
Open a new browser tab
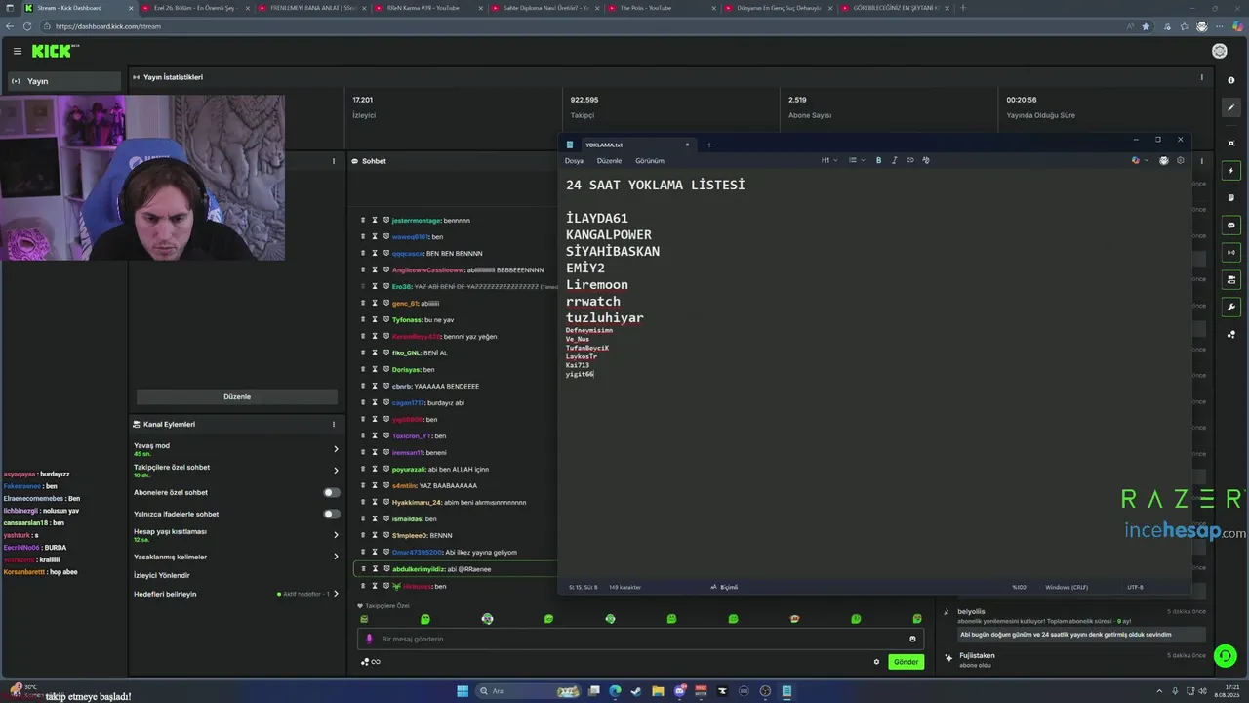(x=963, y=8)
